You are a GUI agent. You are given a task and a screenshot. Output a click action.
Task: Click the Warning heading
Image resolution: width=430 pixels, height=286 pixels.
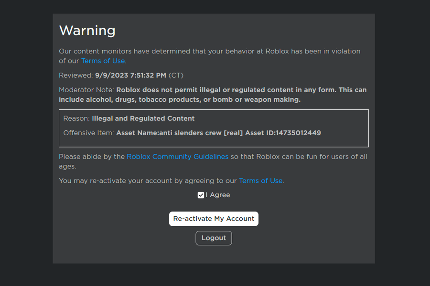click(x=87, y=31)
